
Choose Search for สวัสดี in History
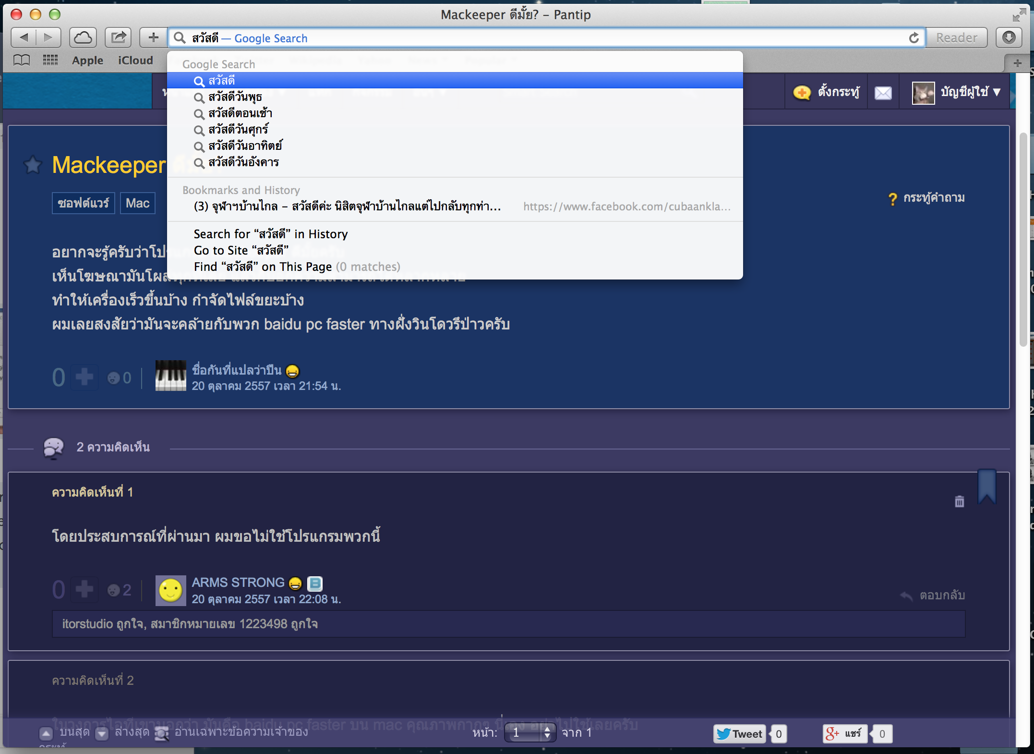click(x=455, y=234)
